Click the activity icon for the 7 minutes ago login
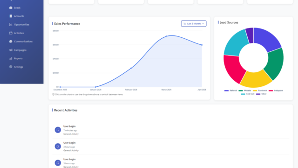The image size is (298, 168). pyautogui.click(x=58, y=130)
